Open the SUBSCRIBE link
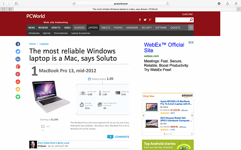The image size is (241, 150). (x=187, y=14)
